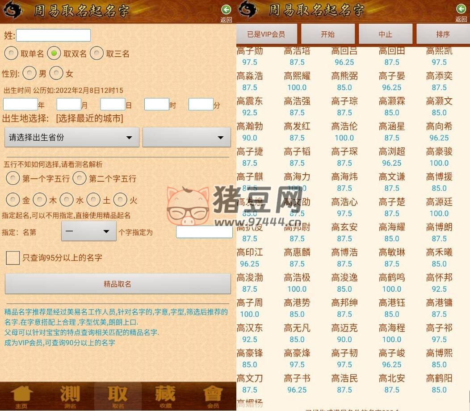
Task: Click the 开始 start button
Action: [327, 34]
